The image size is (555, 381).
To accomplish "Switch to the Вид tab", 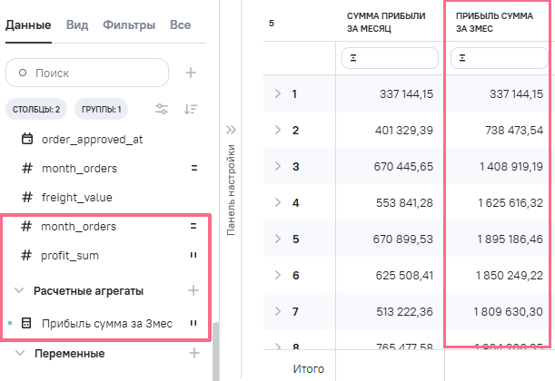I will [x=76, y=25].
